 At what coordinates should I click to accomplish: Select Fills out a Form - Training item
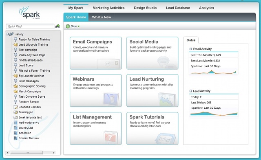tap(34, 70)
